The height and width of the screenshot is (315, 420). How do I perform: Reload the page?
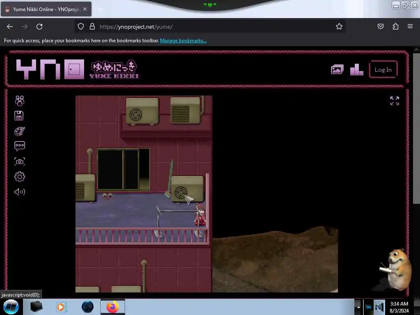click(39, 27)
